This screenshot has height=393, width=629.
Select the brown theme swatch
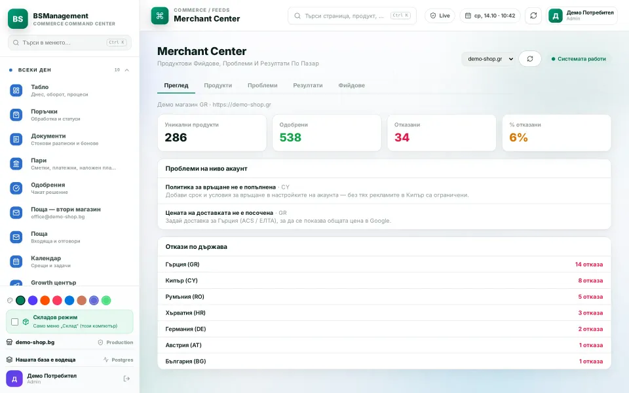coord(81,301)
